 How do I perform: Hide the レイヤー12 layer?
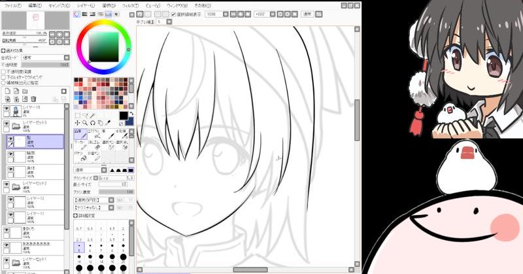pyautogui.click(x=10, y=199)
